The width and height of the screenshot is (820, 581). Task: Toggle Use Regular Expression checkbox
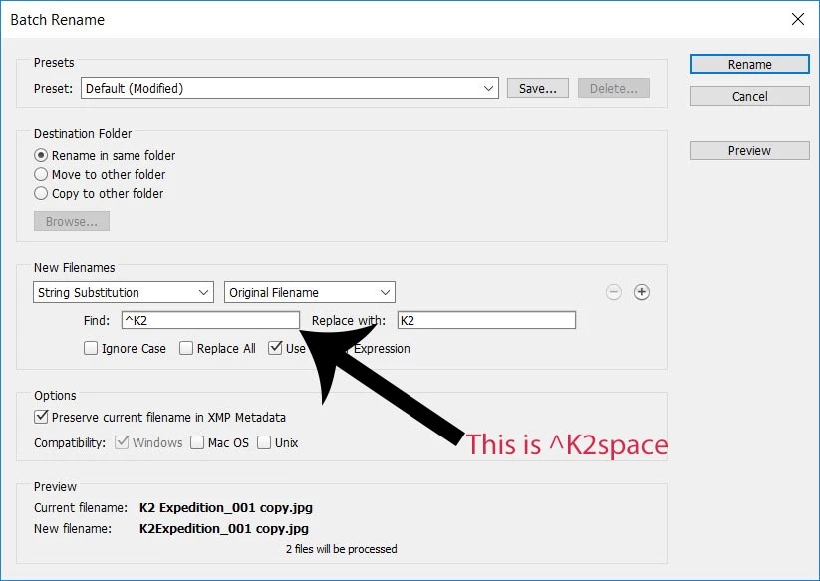click(275, 348)
